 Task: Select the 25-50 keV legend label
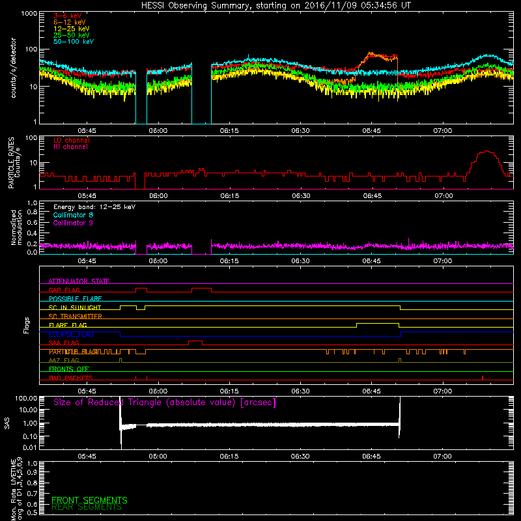(72, 35)
